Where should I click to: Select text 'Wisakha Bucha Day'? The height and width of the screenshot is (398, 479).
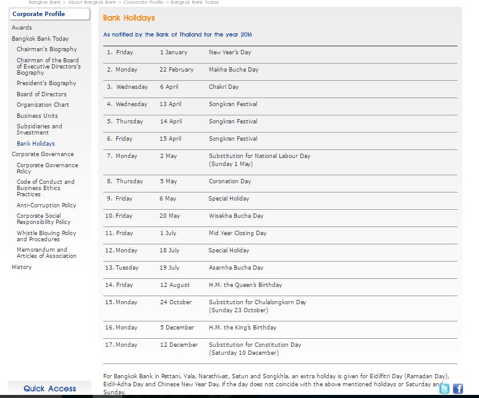coord(236,216)
